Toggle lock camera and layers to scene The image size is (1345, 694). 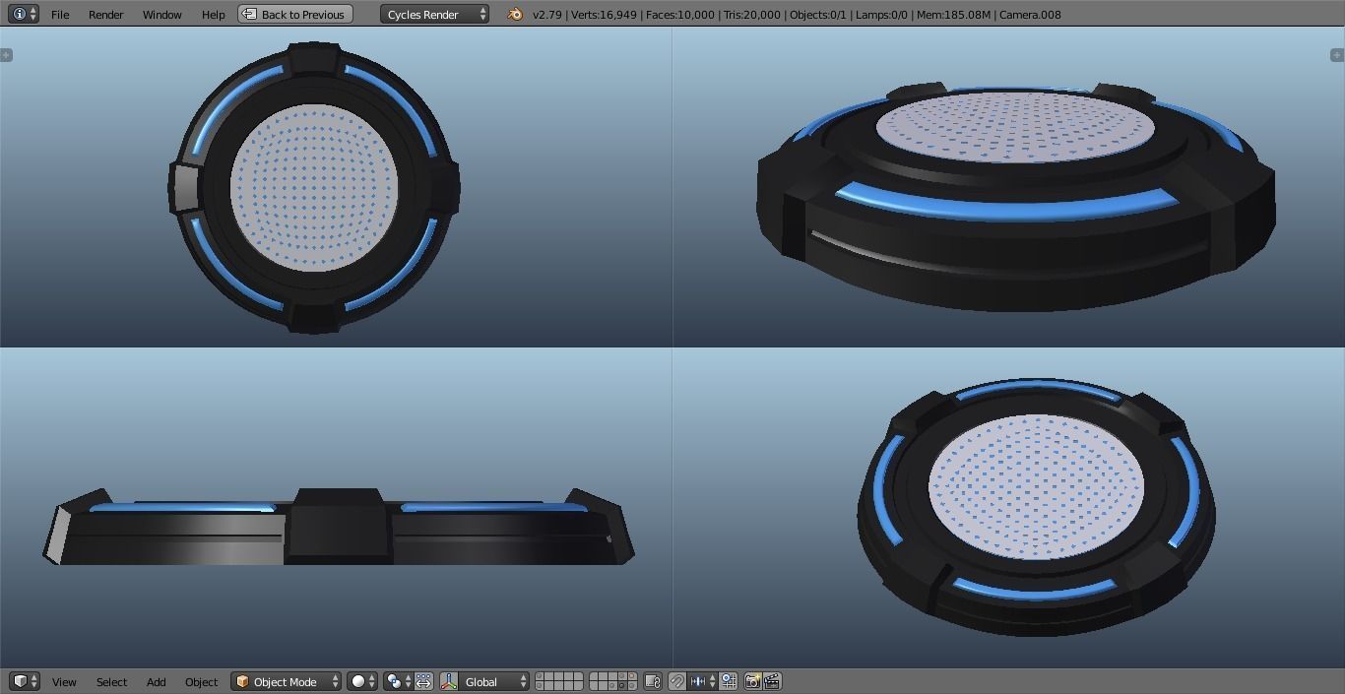652,681
